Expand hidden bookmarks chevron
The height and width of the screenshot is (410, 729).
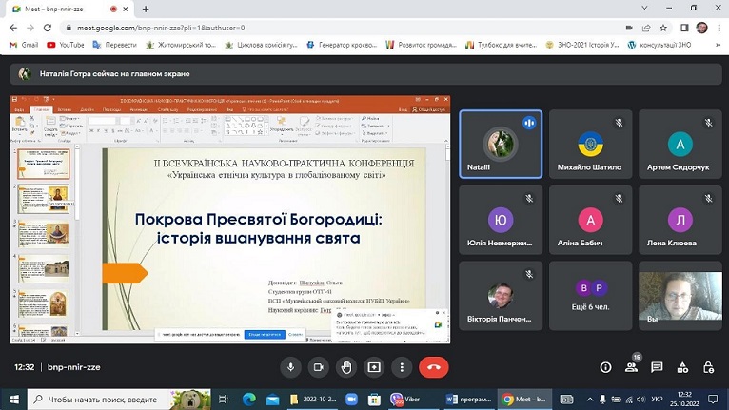[718, 45]
